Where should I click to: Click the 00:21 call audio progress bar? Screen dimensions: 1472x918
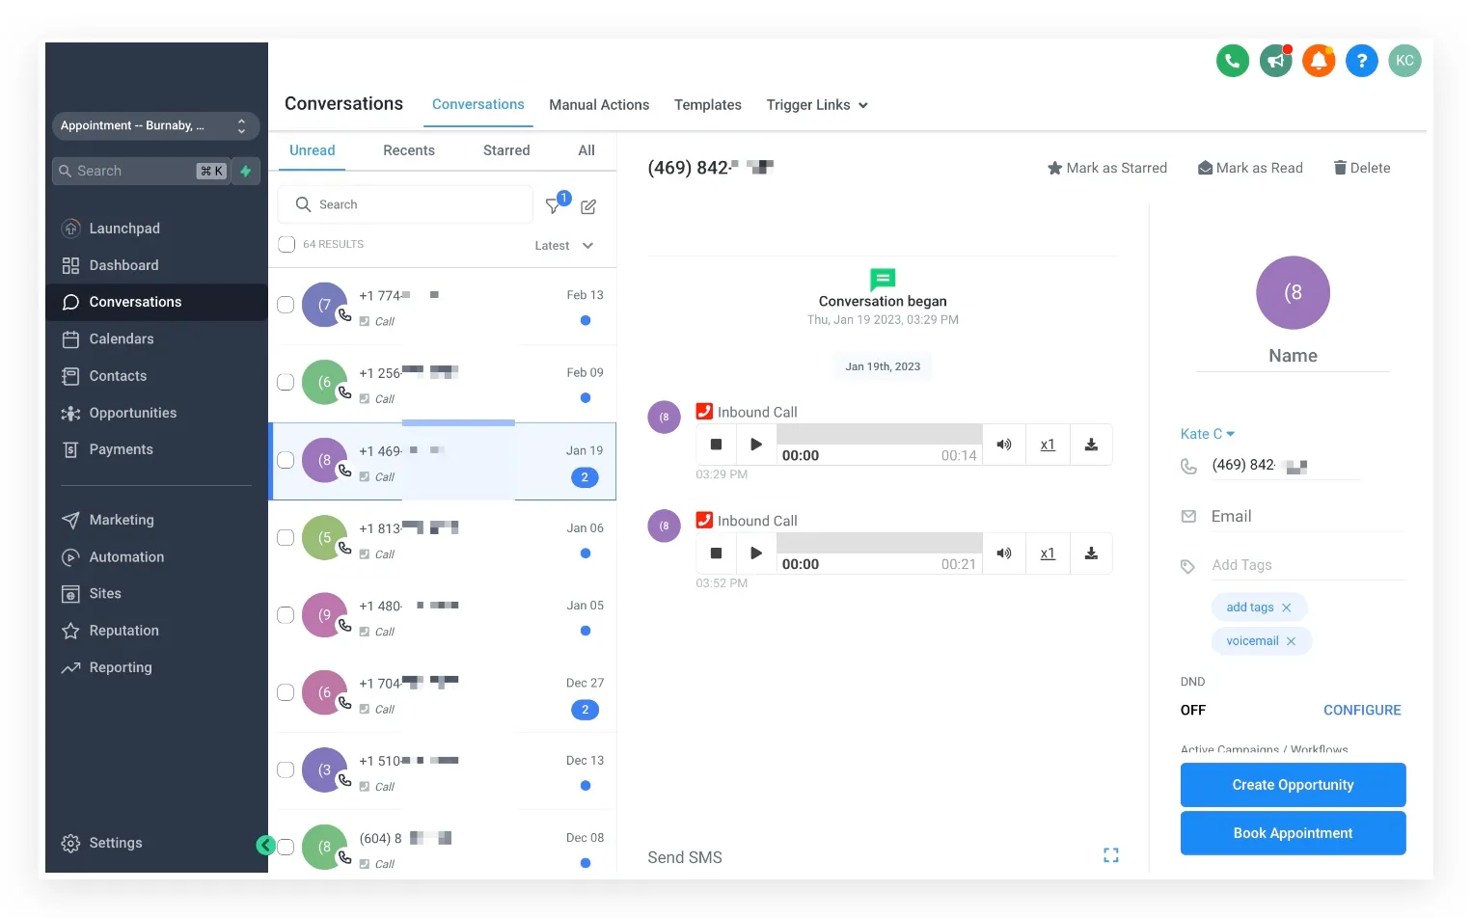pos(880,543)
